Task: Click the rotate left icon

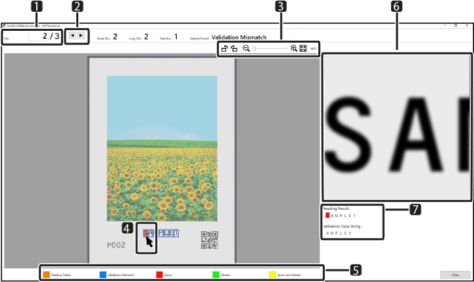Action: tap(234, 49)
